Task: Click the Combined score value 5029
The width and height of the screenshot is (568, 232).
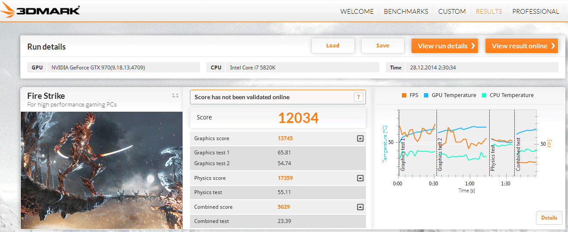Action: (x=284, y=207)
